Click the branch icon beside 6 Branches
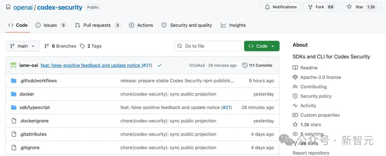Screen dimensions: 386x156 pos(46,46)
